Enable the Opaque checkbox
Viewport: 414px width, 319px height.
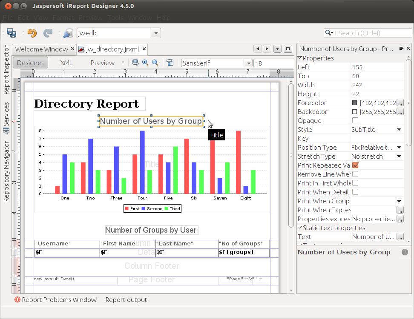tap(355, 121)
